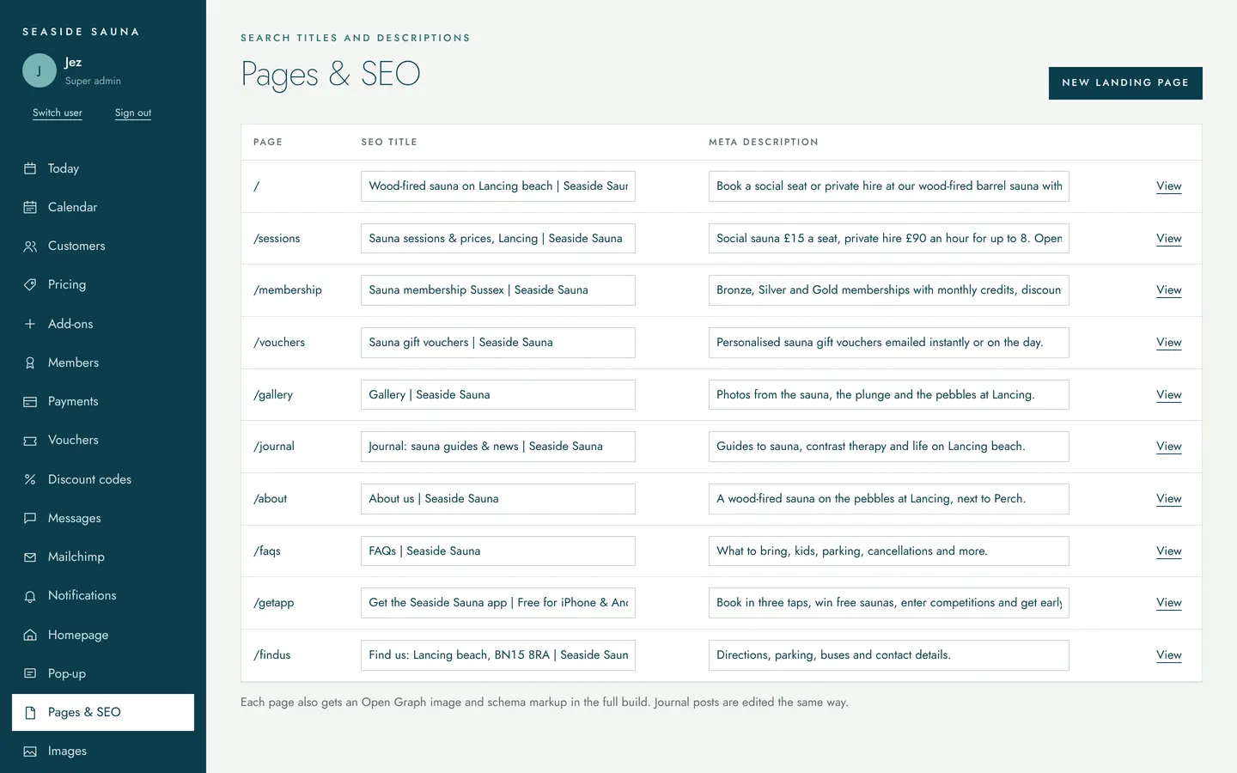Click the Notifications bell icon

(30, 596)
